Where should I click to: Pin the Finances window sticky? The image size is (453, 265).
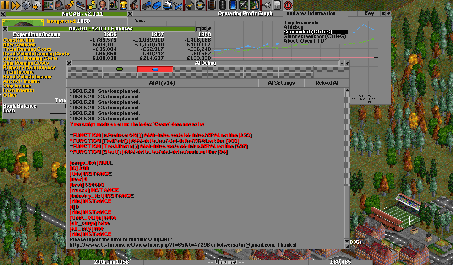(x=209, y=28)
